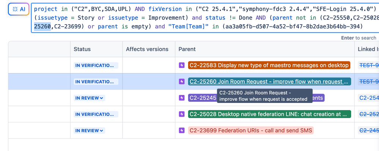
Task: Click epic icon next to C2-25260 parent
Action: 181,81
